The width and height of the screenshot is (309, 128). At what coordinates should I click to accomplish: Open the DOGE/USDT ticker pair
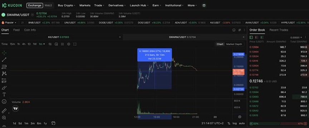(116, 23)
